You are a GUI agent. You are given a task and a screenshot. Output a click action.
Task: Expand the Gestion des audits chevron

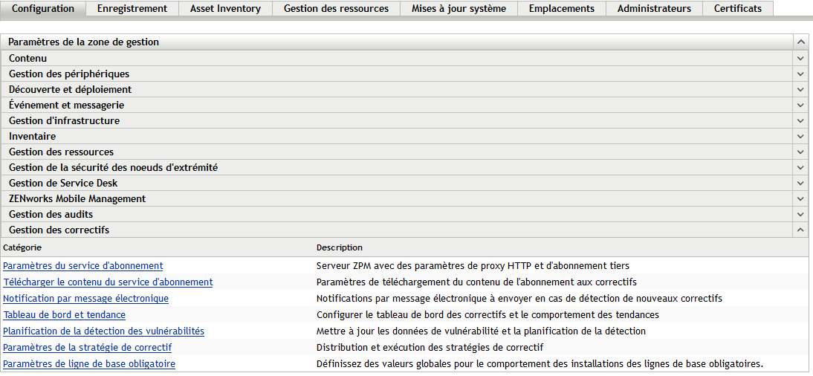tap(800, 214)
